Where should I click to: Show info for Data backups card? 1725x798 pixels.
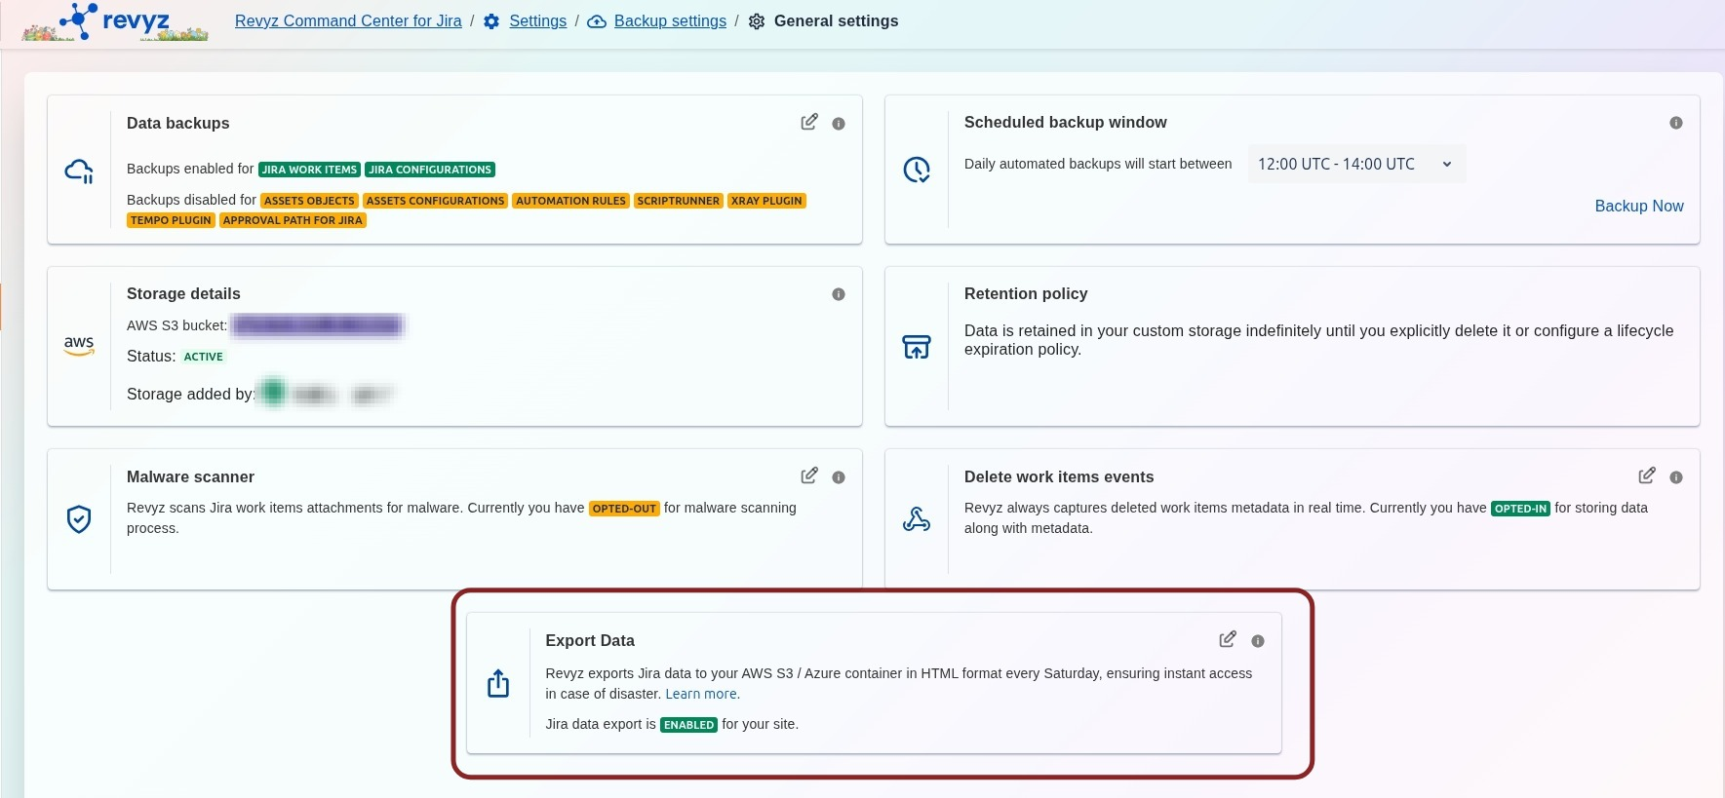pos(839,124)
